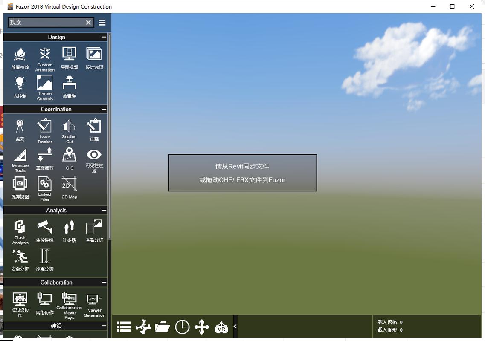Open 查看分析 view analysis

tap(94, 231)
